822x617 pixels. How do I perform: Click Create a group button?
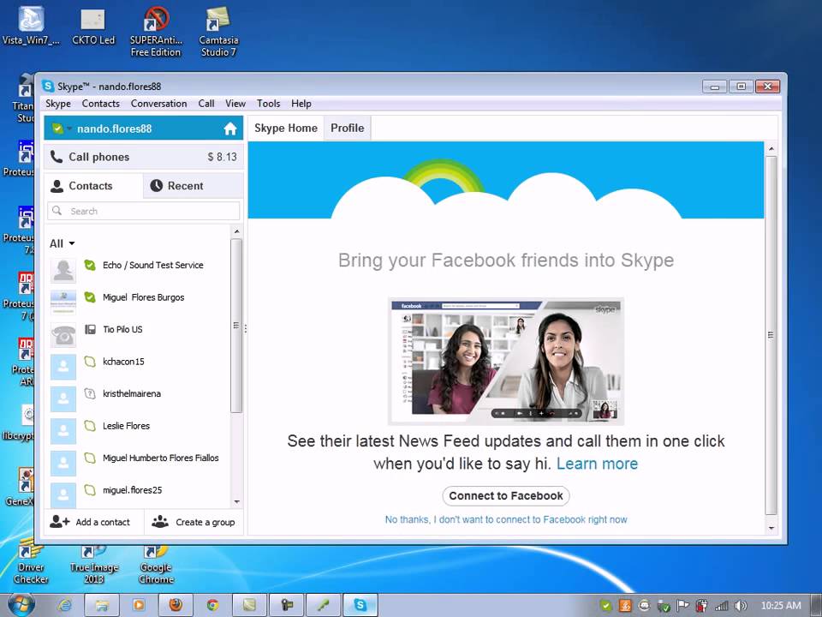pyautogui.click(x=194, y=522)
